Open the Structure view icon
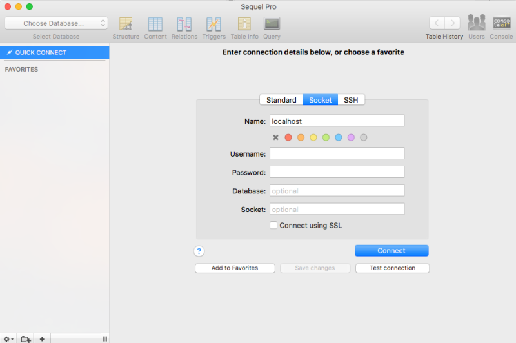 click(x=126, y=24)
